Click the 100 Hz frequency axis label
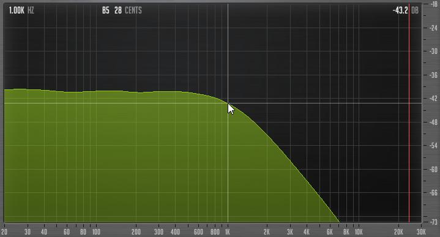This screenshot has height=237, width=440. point(96,232)
